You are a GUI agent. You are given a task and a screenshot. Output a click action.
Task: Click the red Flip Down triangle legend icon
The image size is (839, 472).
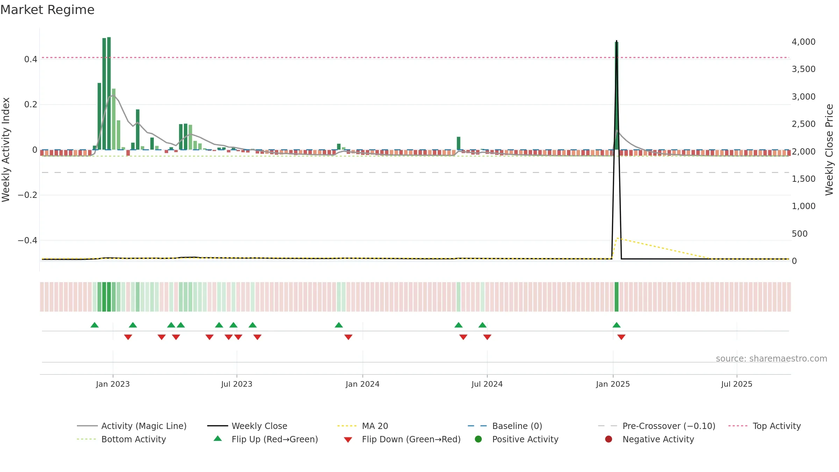[348, 440]
